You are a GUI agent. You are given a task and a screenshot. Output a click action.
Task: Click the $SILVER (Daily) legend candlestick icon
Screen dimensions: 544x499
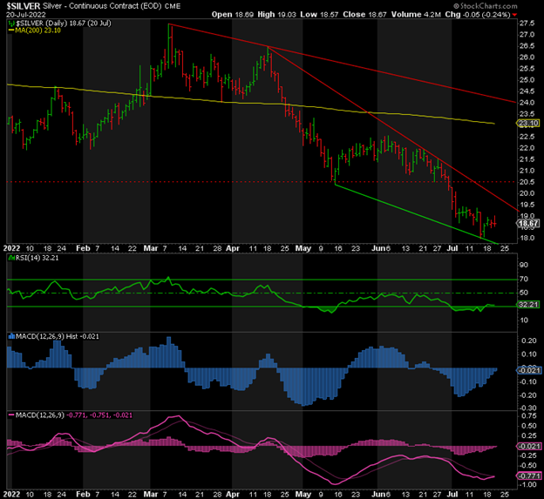pyautogui.click(x=11, y=24)
